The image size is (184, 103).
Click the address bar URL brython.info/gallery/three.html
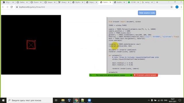pos(32,7)
